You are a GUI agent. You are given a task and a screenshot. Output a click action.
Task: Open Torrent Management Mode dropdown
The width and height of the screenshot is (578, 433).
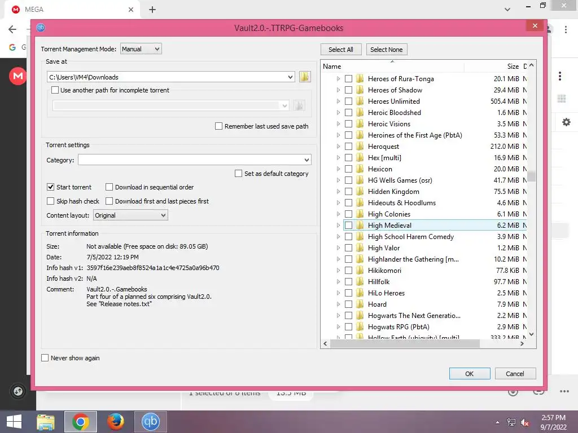[141, 49]
